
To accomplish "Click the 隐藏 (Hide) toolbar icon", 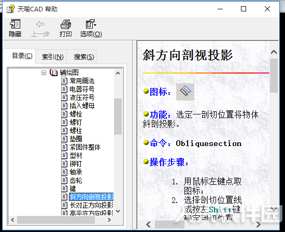I will tap(15, 24).
